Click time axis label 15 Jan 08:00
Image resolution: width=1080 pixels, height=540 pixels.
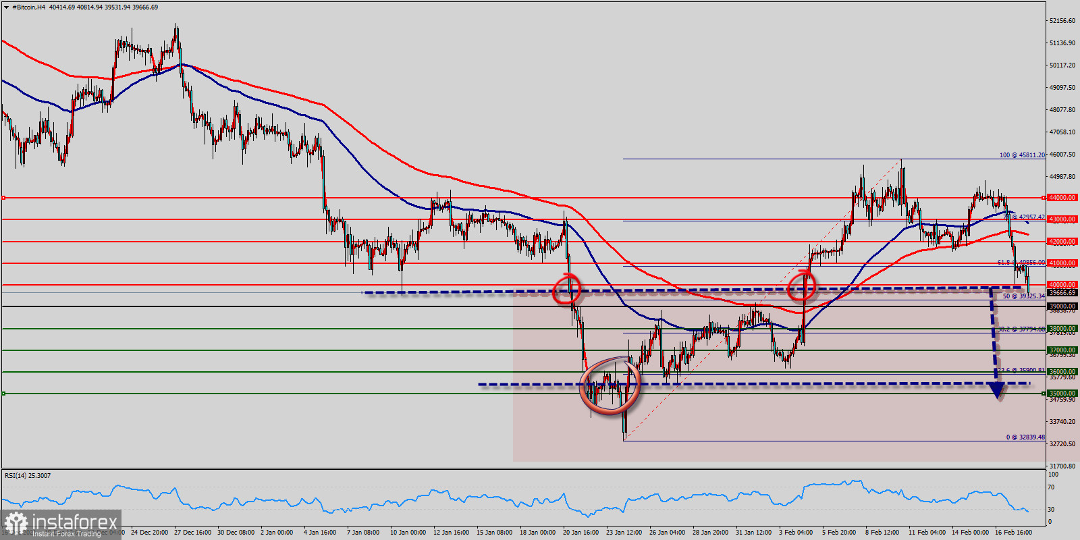pos(494,533)
